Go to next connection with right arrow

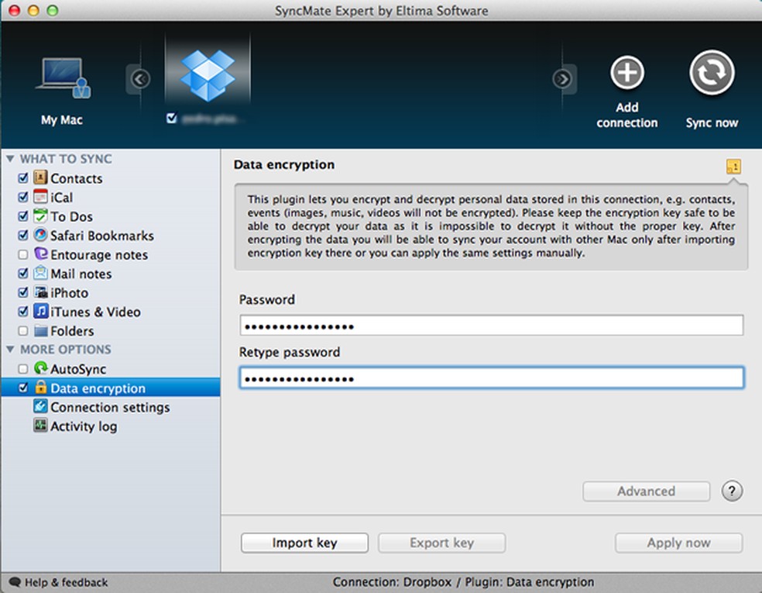click(562, 79)
